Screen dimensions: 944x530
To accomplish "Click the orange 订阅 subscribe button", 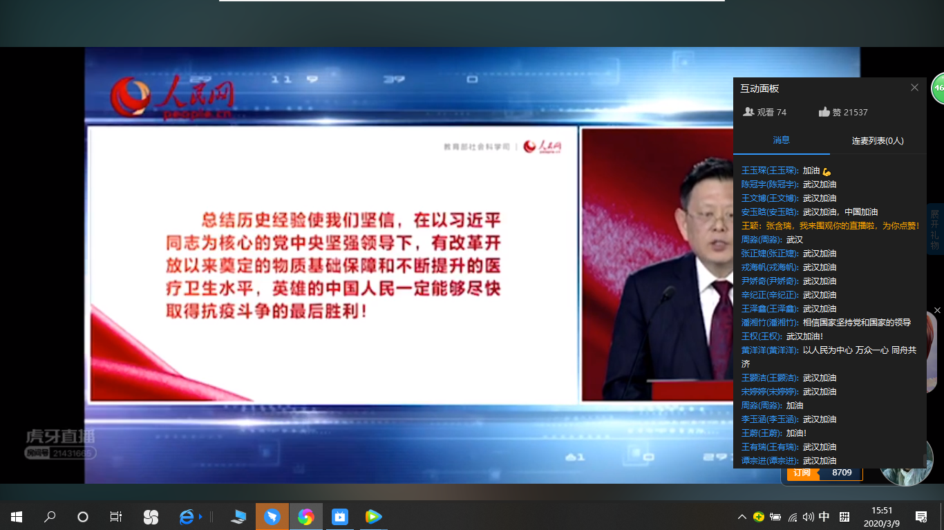I will tap(802, 473).
